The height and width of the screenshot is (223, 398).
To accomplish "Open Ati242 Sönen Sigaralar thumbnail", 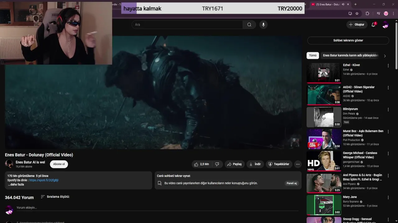I will point(324,95).
